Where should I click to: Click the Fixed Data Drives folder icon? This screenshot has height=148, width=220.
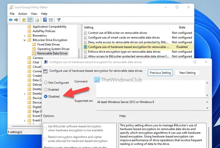pyautogui.click(x=34, y=45)
